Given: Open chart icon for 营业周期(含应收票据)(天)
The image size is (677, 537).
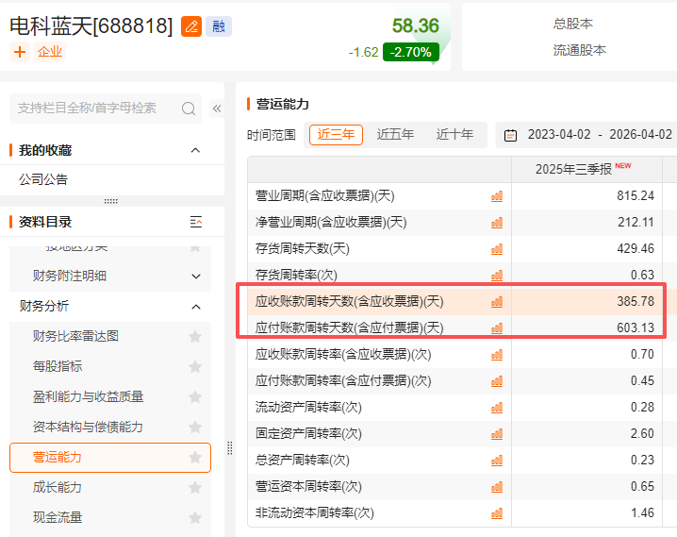Looking at the screenshot, I should point(497,196).
